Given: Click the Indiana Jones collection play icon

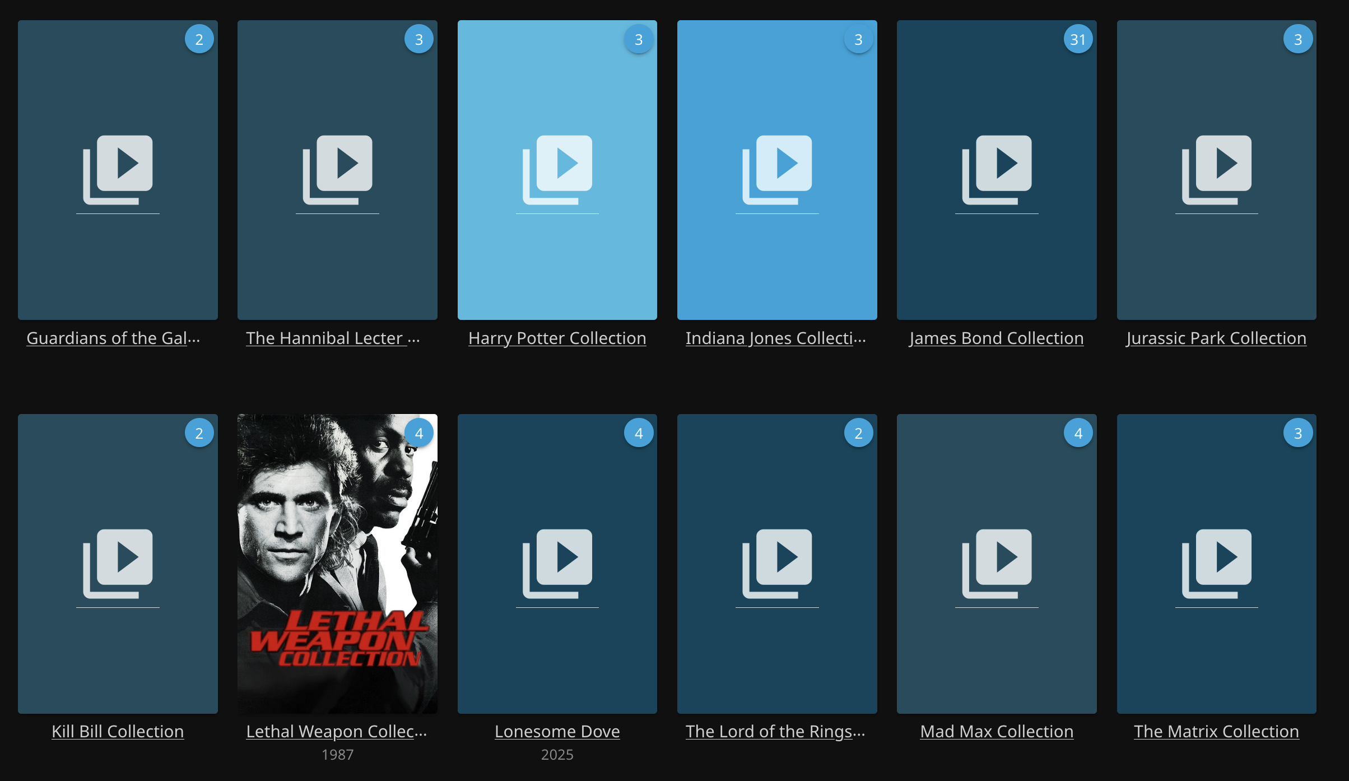Looking at the screenshot, I should (x=777, y=169).
